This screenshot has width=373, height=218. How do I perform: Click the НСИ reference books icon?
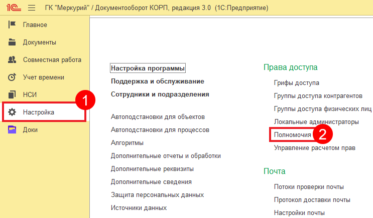13,95
